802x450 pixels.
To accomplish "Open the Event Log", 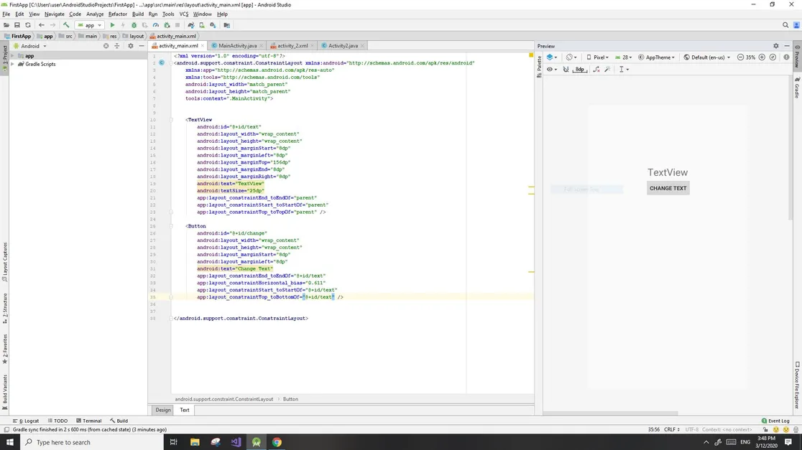I will [x=775, y=421].
